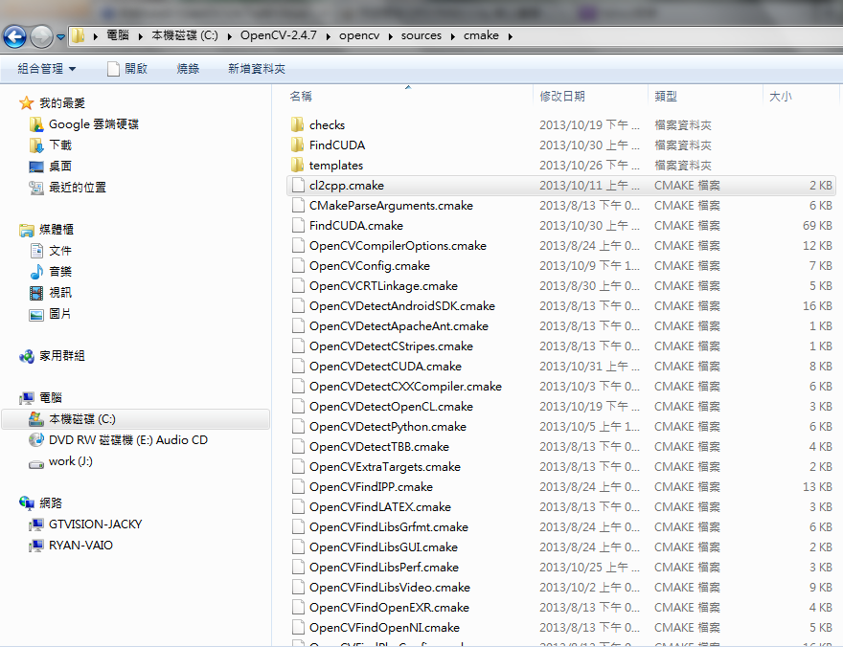This screenshot has width=843, height=647.
Task: Open GTVISION-JACKY network computer
Action: [x=85, y=524]
